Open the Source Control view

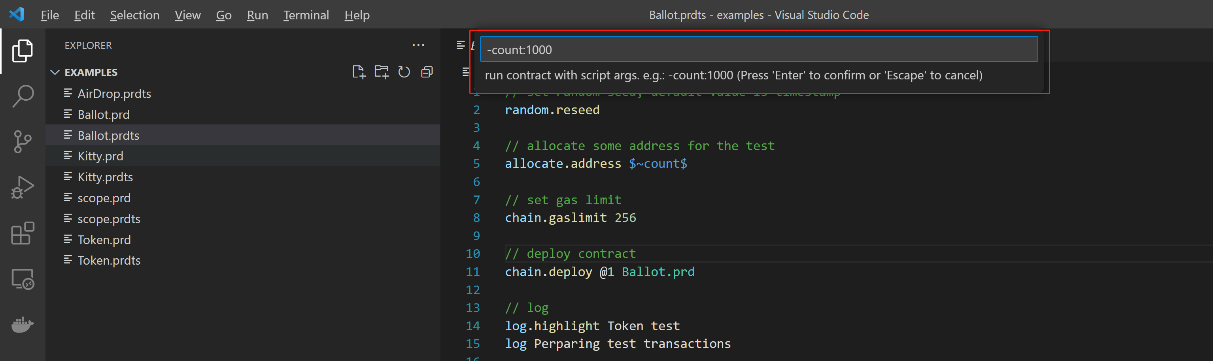click(x=22, y=142)
